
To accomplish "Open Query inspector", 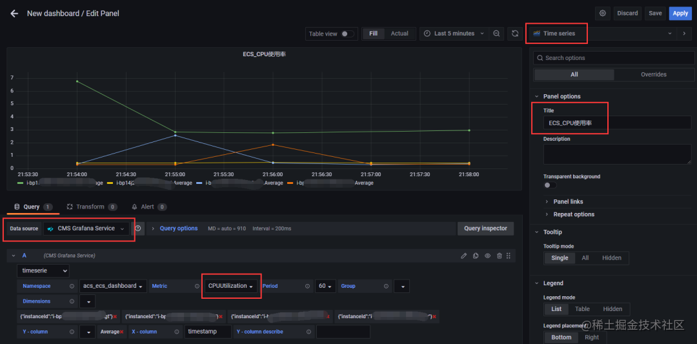I will 485,228.
